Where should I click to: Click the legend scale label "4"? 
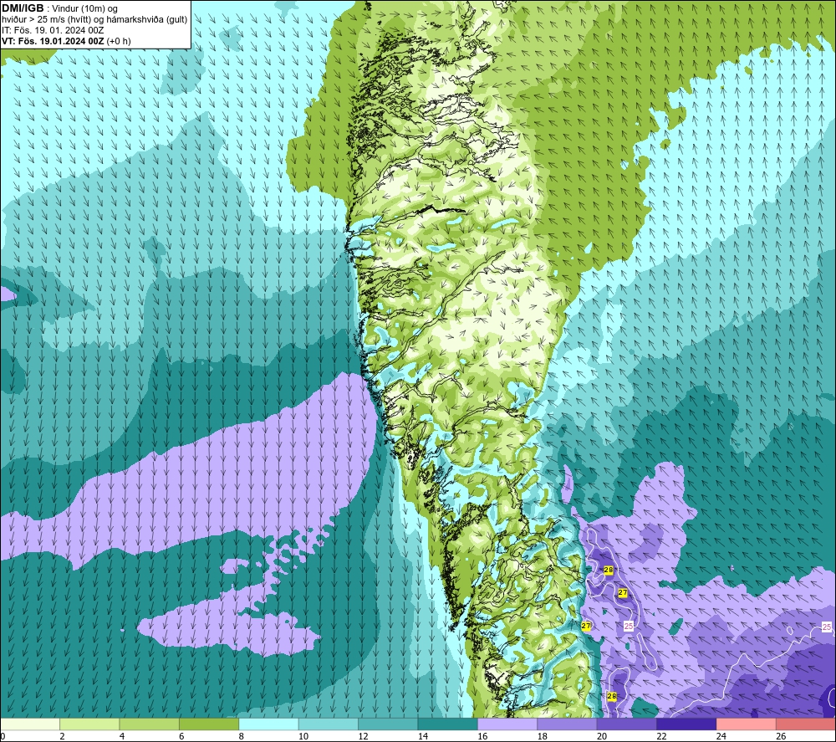(122, 736)
